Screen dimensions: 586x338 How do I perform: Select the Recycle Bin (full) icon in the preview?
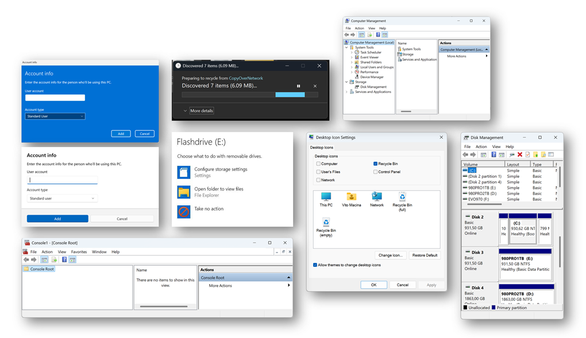(402, 198)
